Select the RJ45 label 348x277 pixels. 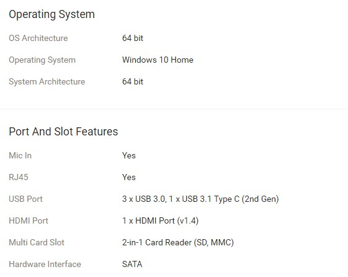19,177
